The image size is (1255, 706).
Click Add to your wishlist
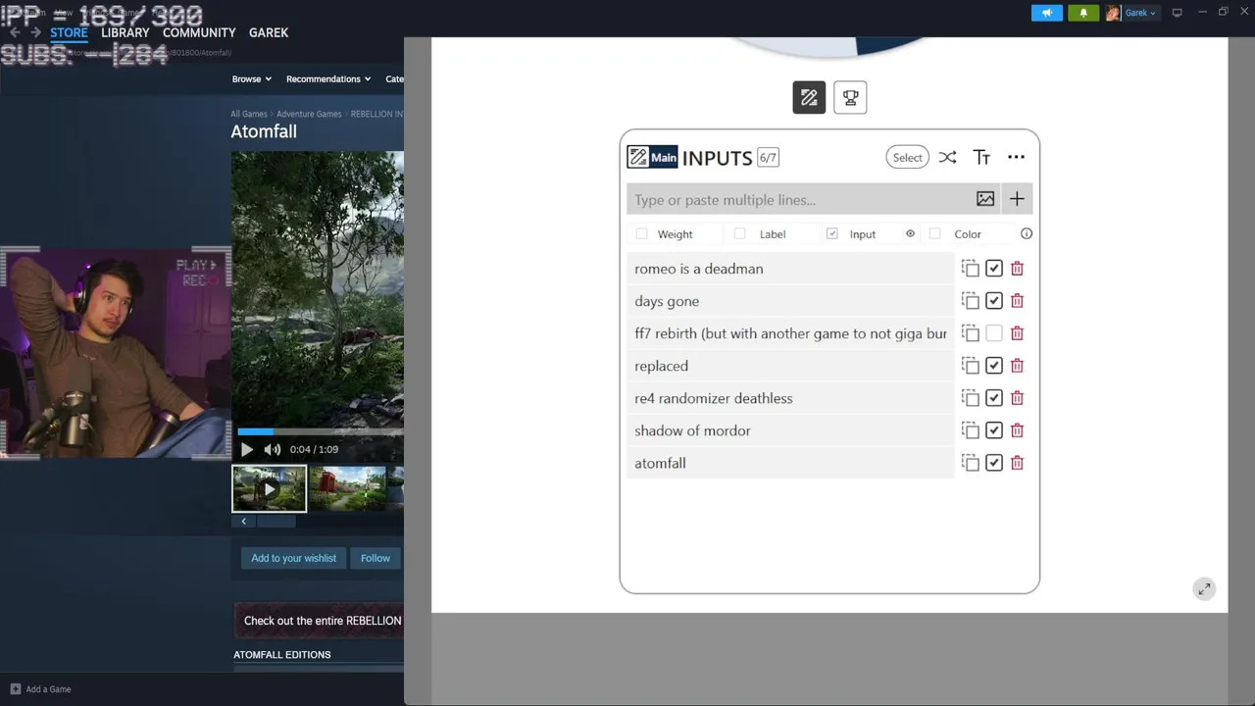pyautogui.click(x=293, y=558)
